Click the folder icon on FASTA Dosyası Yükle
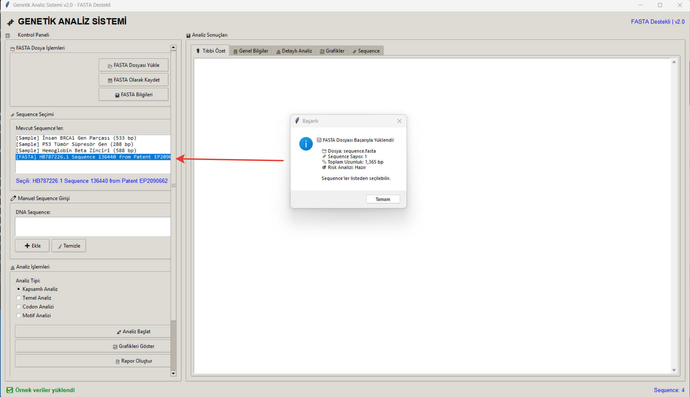 click(x=110, y=66)
